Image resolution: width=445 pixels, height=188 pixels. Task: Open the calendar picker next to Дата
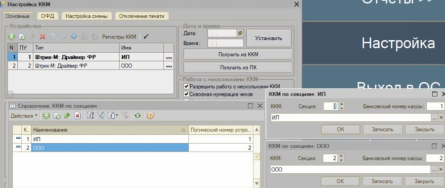240,33
